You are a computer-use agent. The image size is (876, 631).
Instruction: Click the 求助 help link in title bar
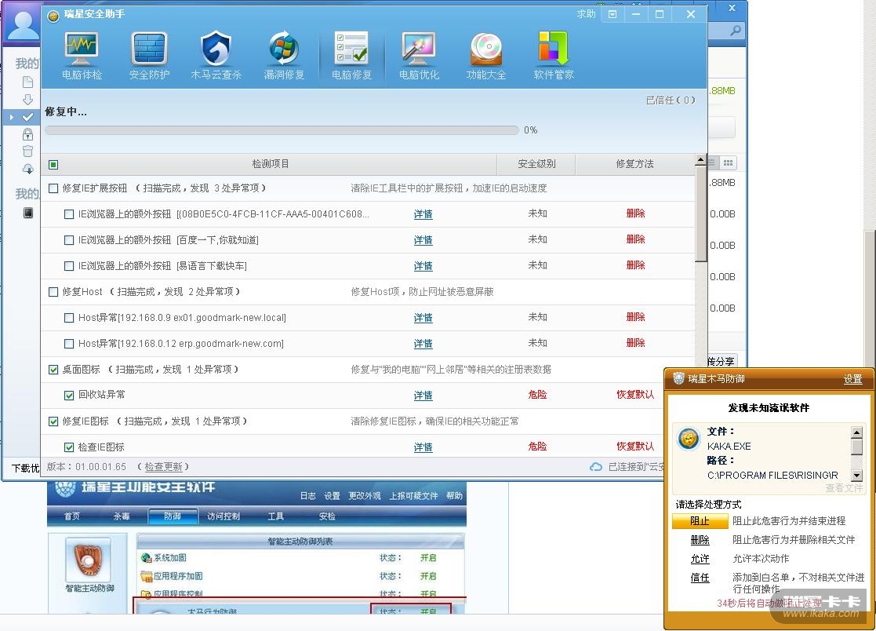586,14
